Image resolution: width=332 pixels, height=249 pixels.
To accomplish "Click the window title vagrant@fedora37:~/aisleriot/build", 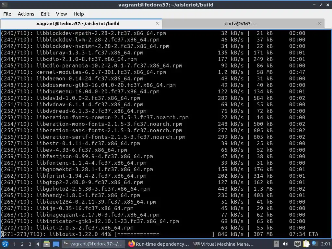I will point(166,5).
